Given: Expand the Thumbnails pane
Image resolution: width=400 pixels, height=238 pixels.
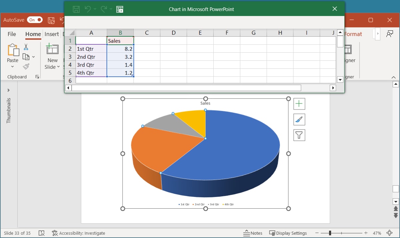Looking at the screenshot, I should [8, 90].
